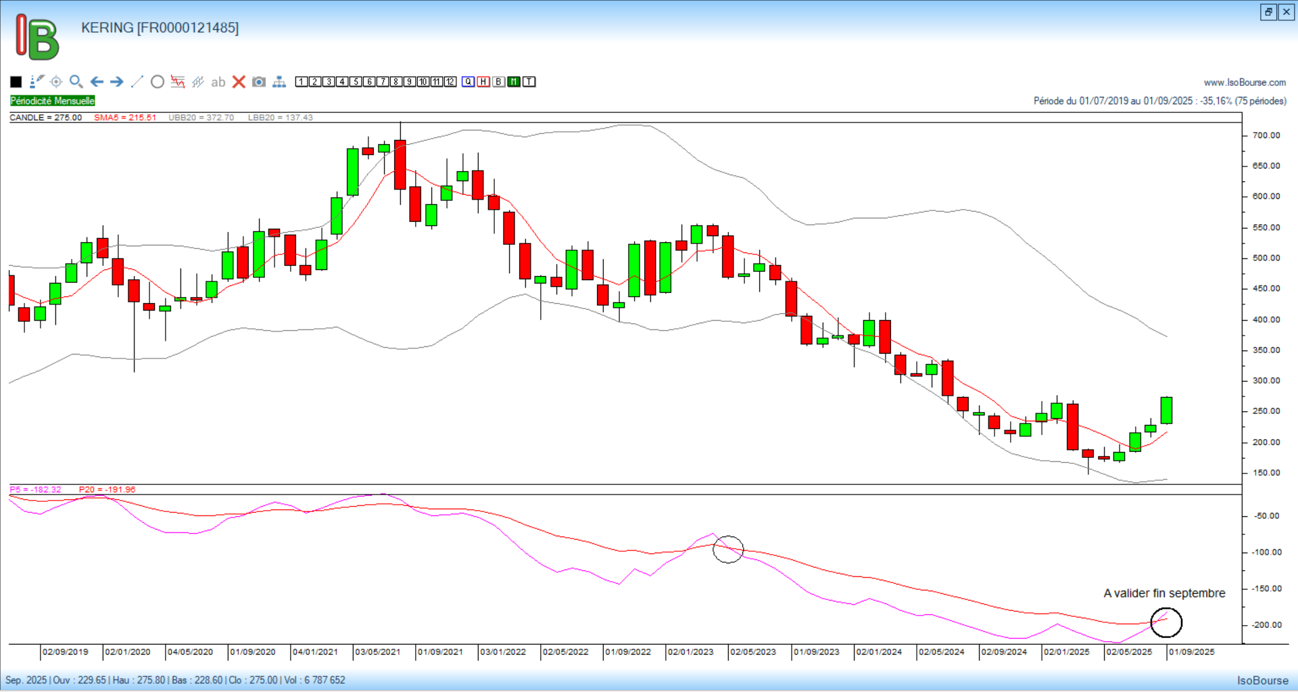Switch to Q daily periodicity button
The image size is (1298, 692).
[468, 82]
